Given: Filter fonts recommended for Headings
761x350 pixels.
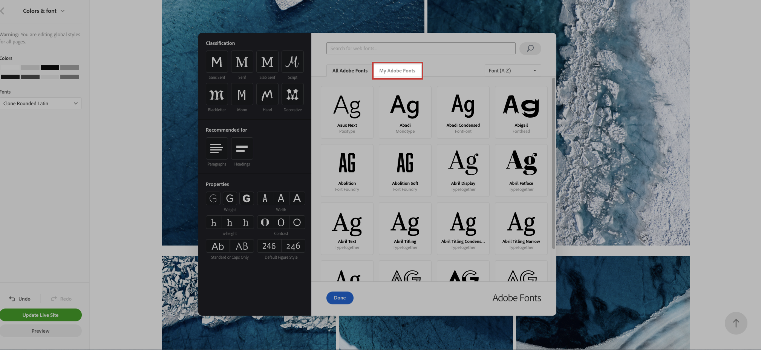Looking at the screenshot, I should pos(242,149).
